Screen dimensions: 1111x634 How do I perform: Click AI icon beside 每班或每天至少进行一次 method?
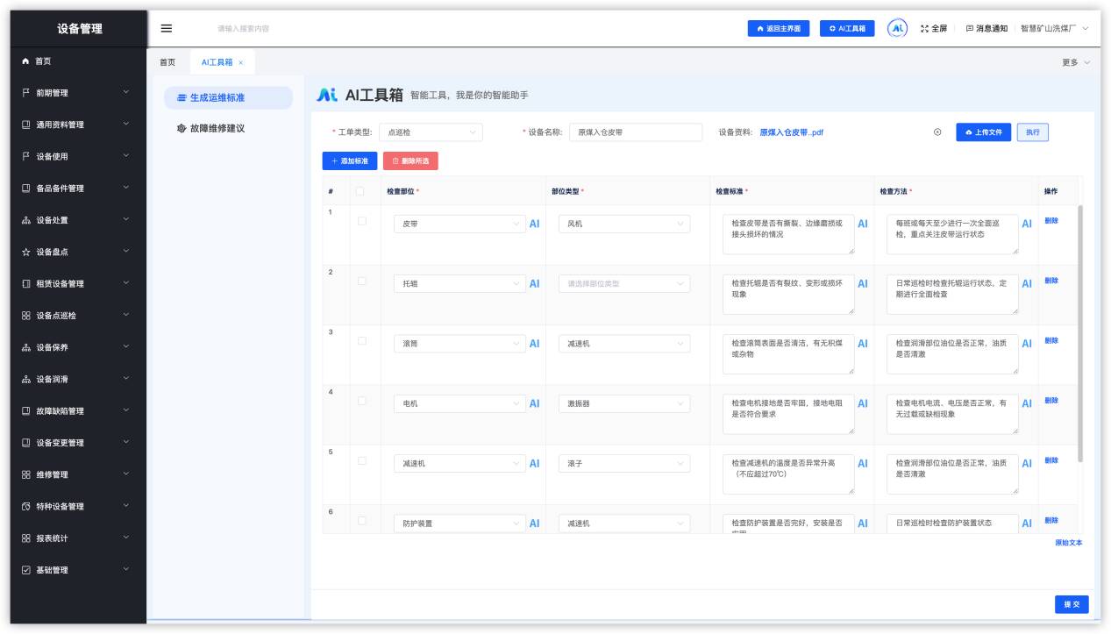(1027, 224)
